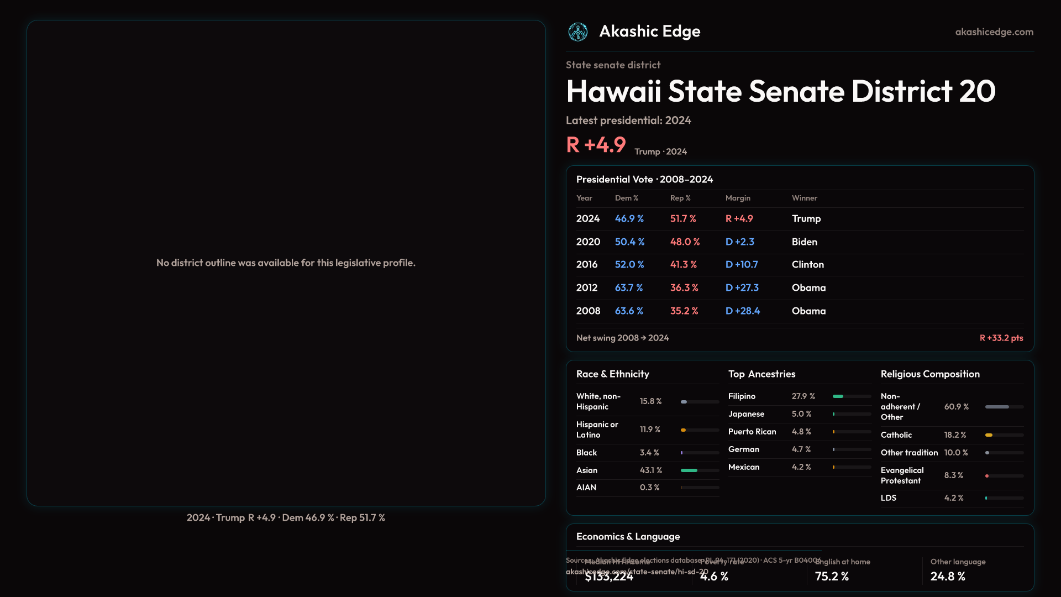Click the Akashic Edge logo icon
1061x597 pixels.
578,32
